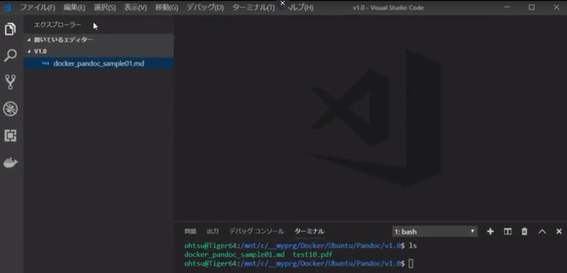This screenshot has width=567, height=273.
Task: Open the 選択(S) menu
Action: pos(105,7)
